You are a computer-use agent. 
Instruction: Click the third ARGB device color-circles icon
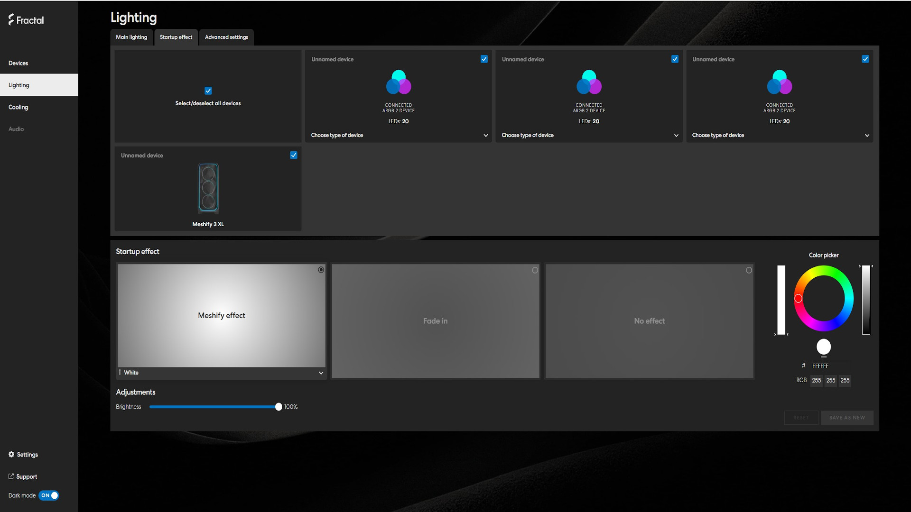tap(779, 82)
